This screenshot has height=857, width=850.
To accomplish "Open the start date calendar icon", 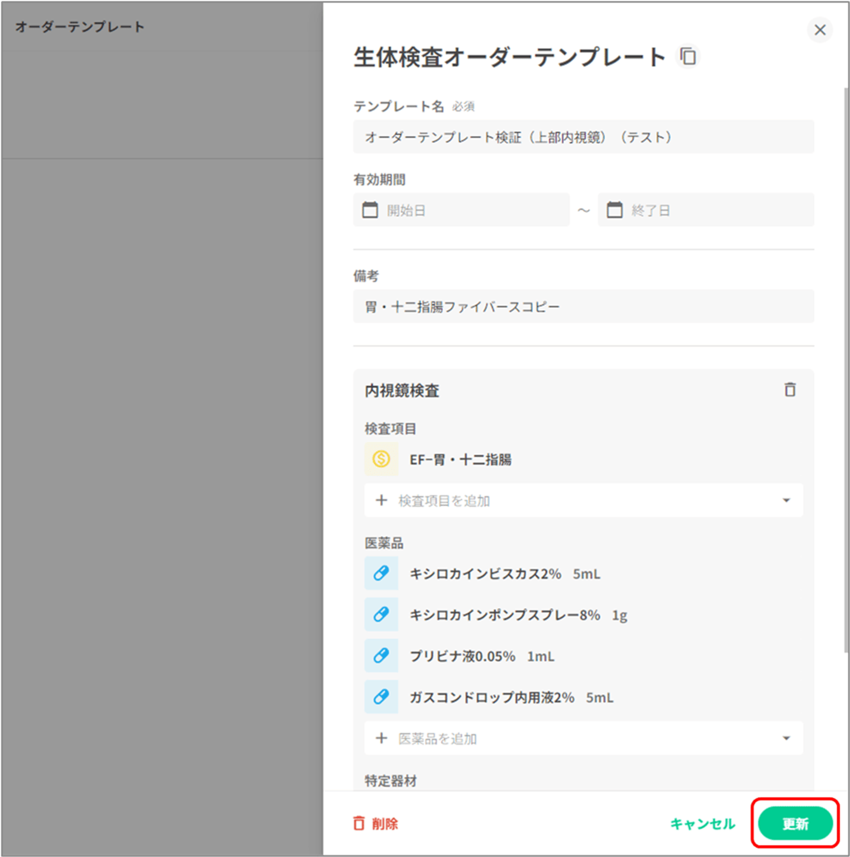I will 370,210.
